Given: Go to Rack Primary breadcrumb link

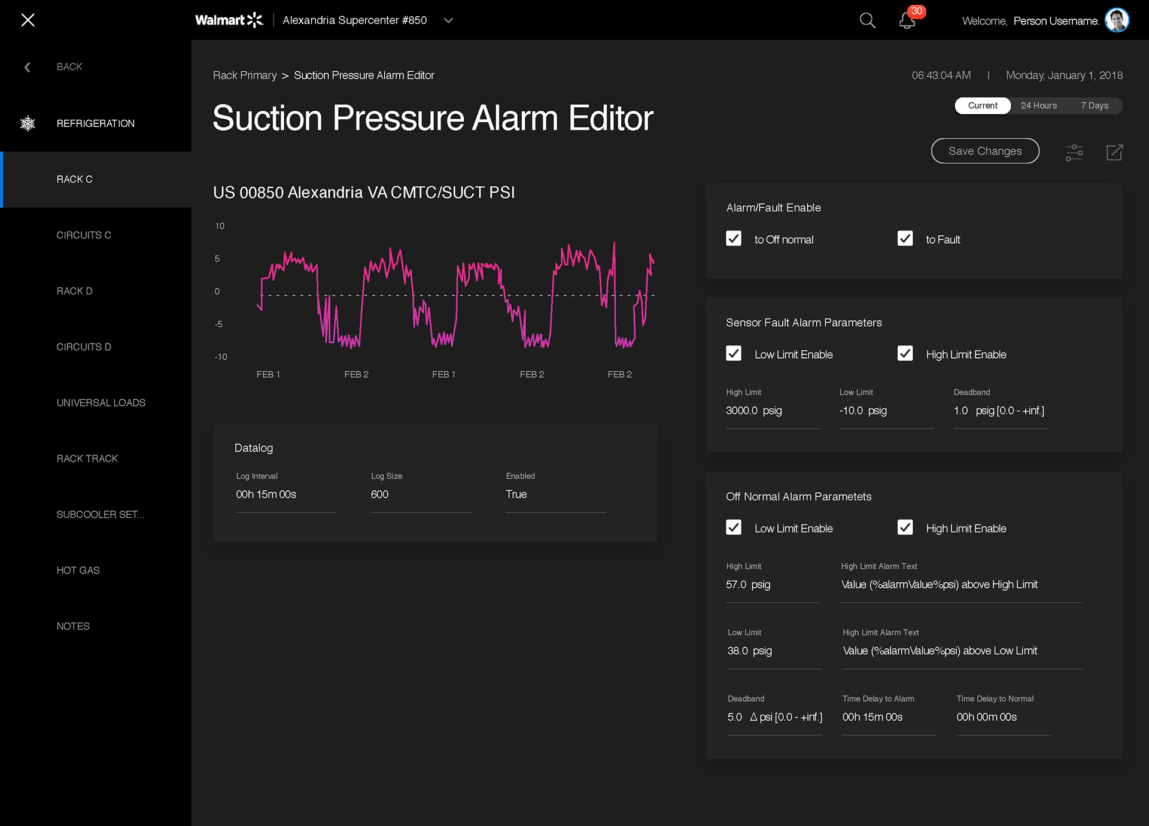Looking at the screenshot, I should click(x=245, y=75).
